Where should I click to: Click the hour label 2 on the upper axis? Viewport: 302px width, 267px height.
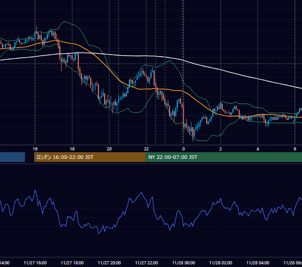[x=221, y=149]
